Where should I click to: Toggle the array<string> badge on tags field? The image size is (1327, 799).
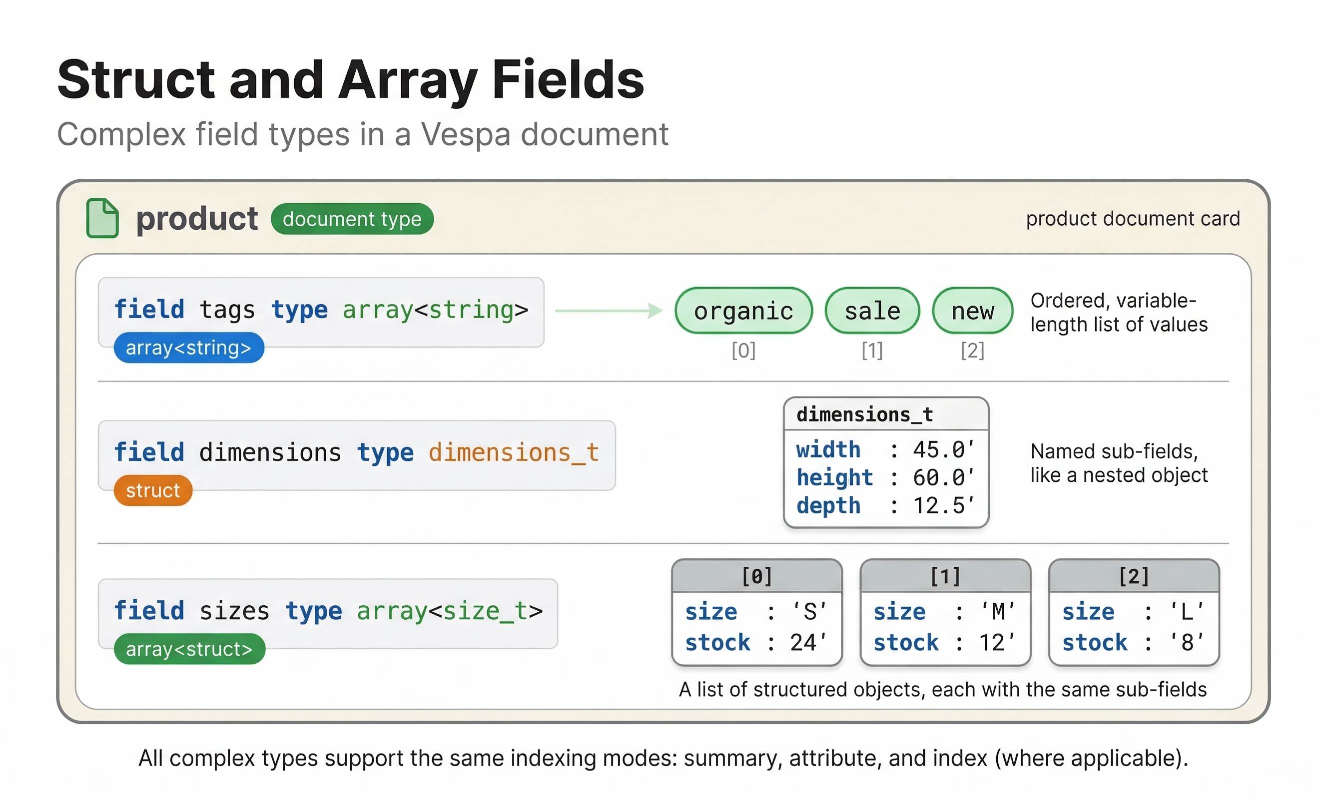[x=188, y=348]
